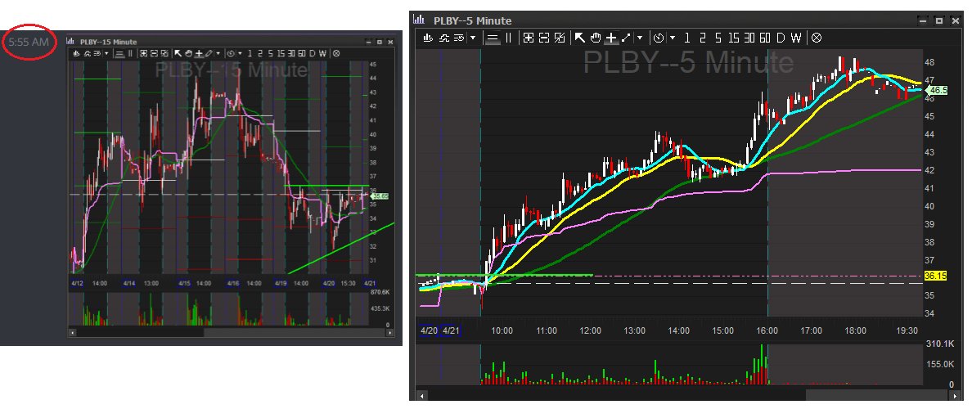Click reset zoom icon in 5 Minute window
This screenshot has height=409, width=972.
coord(559,38)
